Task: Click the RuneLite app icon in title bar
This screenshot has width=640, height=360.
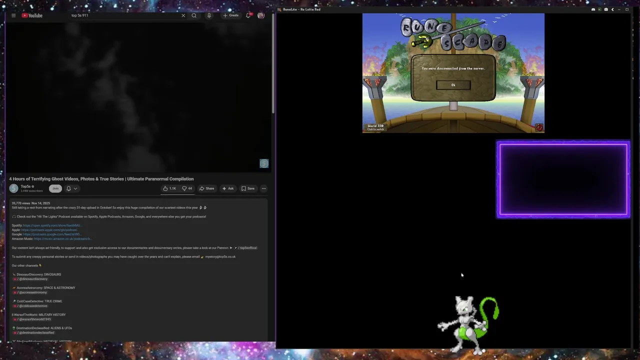Action: coord(279,9)
